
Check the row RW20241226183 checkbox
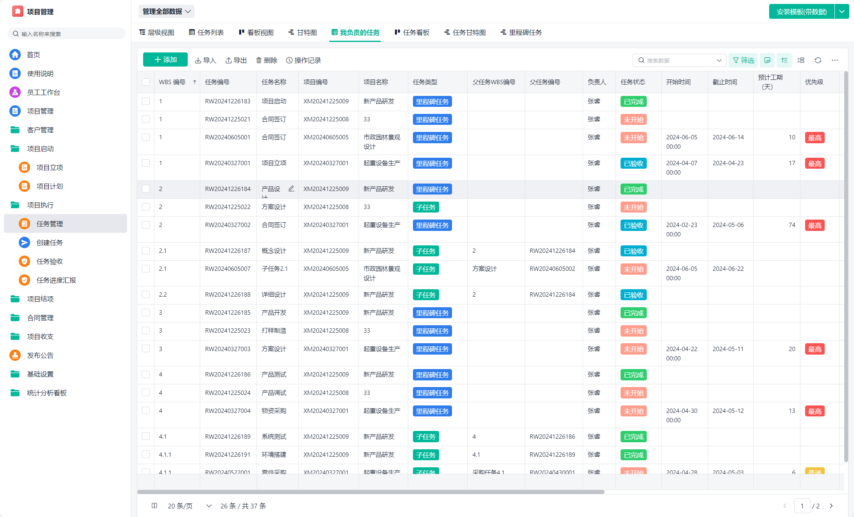[x=146, y=101]
